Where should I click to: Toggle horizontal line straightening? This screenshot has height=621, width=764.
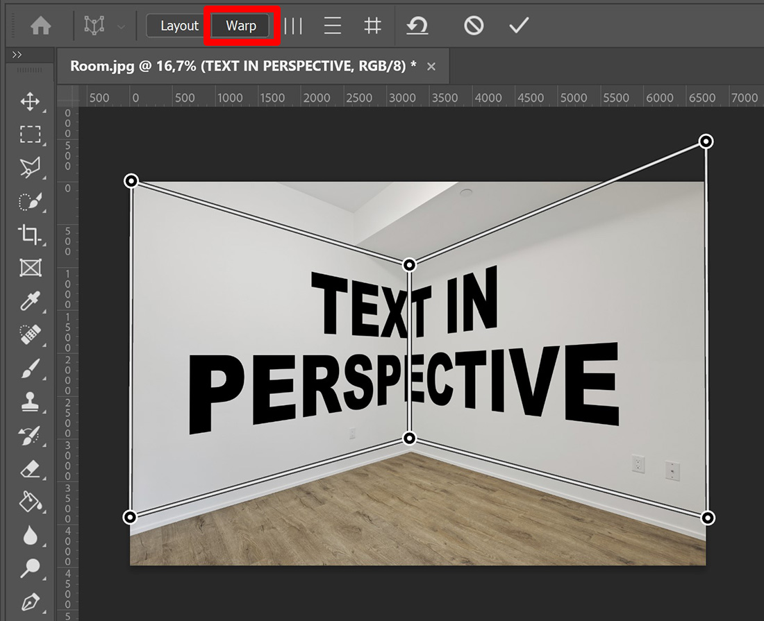point(332,26)
